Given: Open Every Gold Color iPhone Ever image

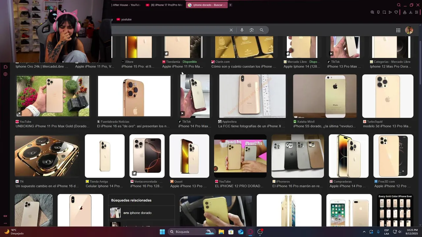Looking at the screenshot, I should pyautogui.click(x=395, y=210).
